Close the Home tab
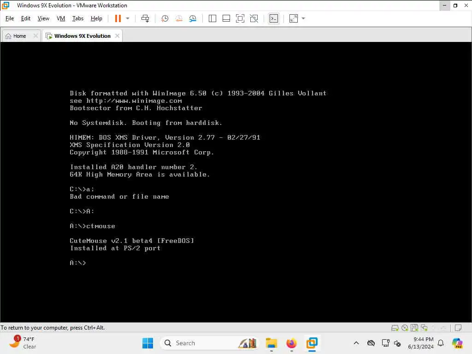The width and height of the screenshot is (472, 354). click(x=35, y=36)
